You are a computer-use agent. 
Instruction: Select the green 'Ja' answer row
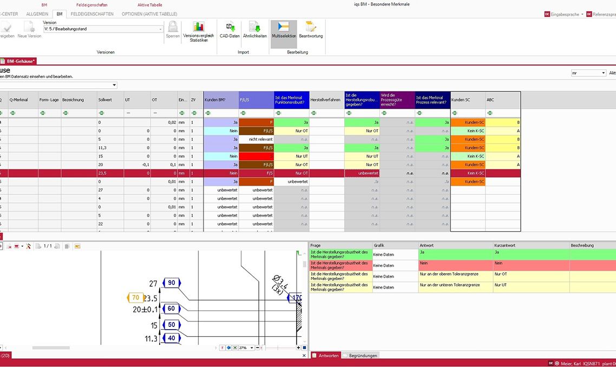(x=456, y=252)
